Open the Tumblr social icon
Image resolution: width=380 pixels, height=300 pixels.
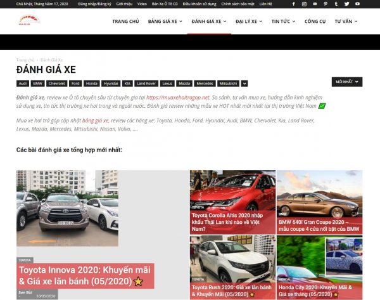click(336, 4)
